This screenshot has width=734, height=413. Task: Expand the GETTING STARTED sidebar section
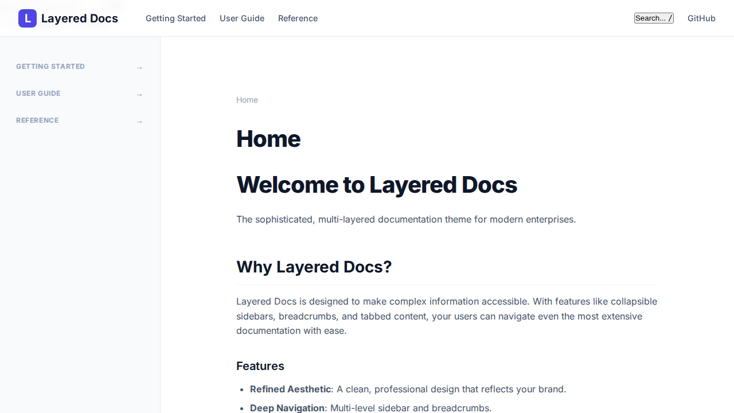click(50, 67)
